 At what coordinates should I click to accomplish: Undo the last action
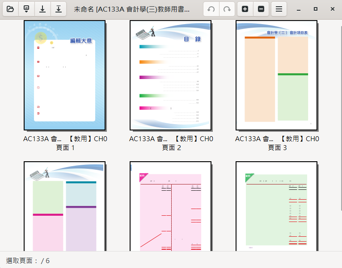[211, 9]
